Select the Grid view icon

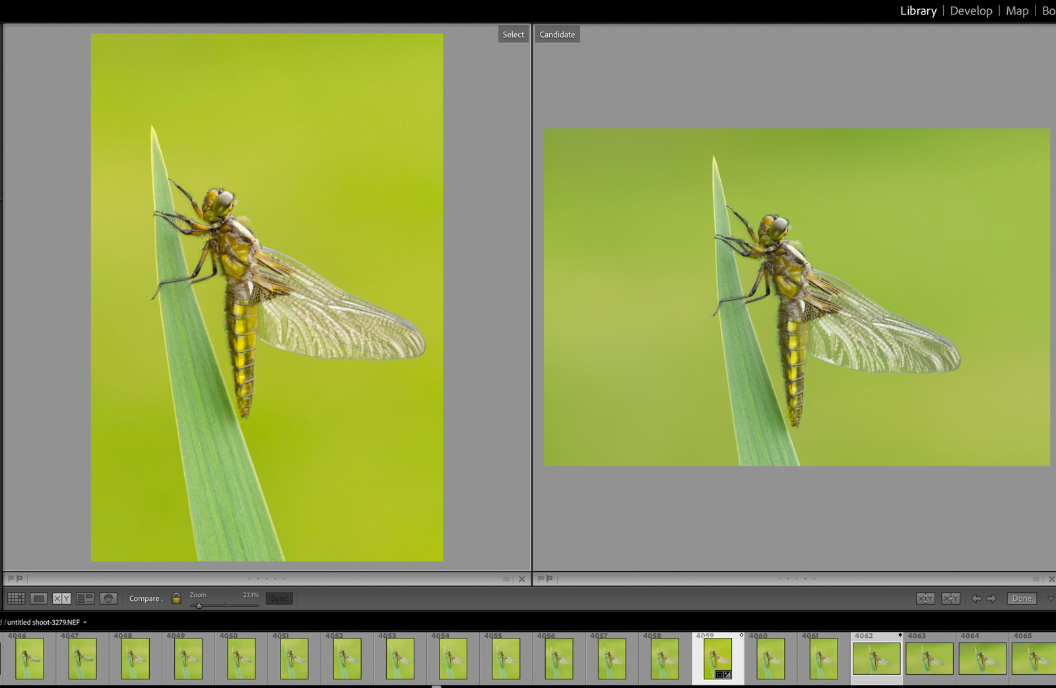16,598
